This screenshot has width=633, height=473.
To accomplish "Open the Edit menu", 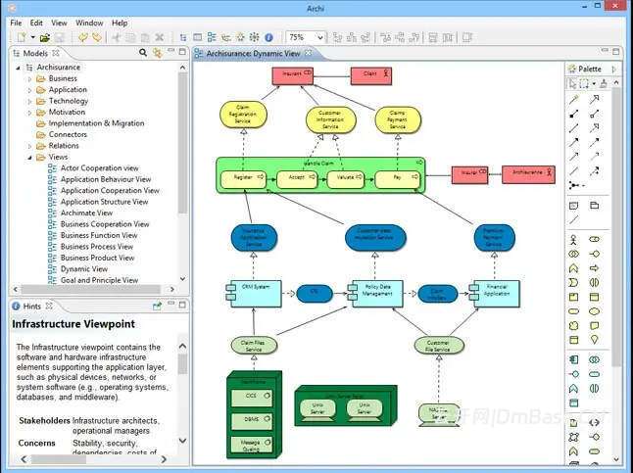I will [x=36, y=23].
